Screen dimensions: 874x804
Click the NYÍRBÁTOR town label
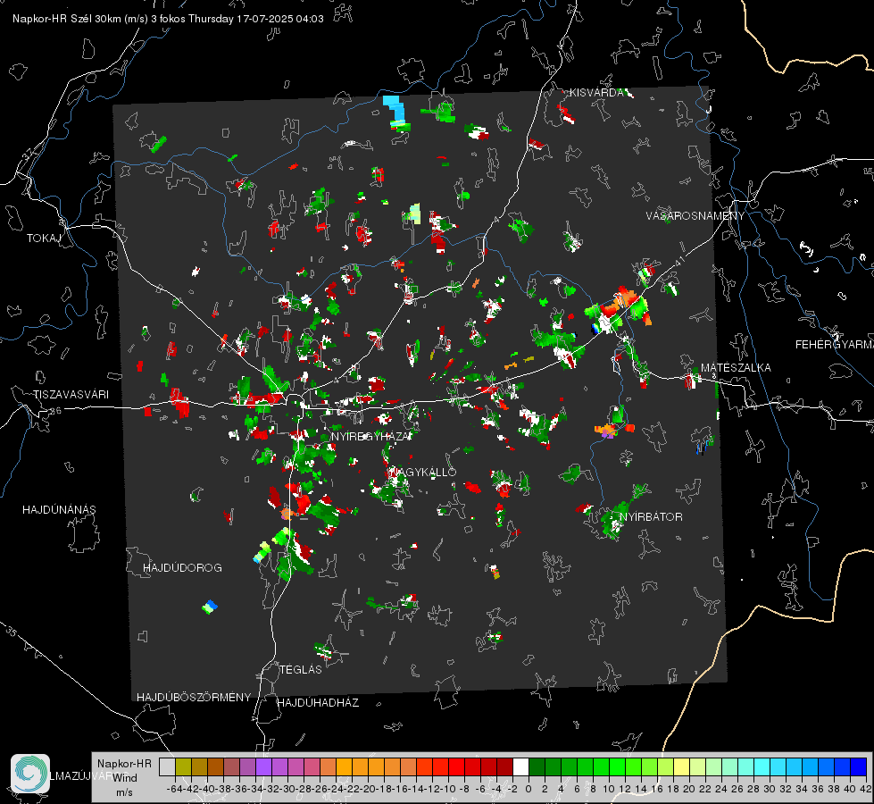pyautogui.click(x=651, y=516)
